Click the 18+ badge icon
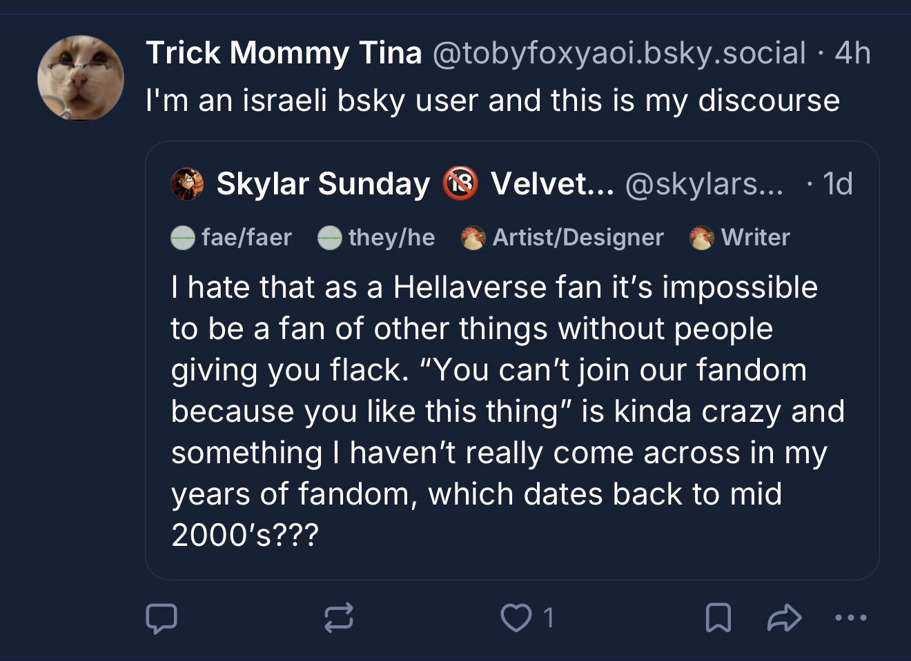Viewport: 911px width, 661px height. pyautogui.click(x=460, y=184)
